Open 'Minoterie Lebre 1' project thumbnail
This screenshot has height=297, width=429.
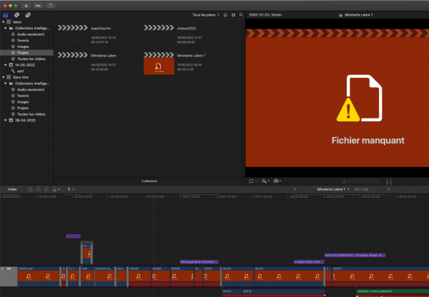[x=157, y=66]
